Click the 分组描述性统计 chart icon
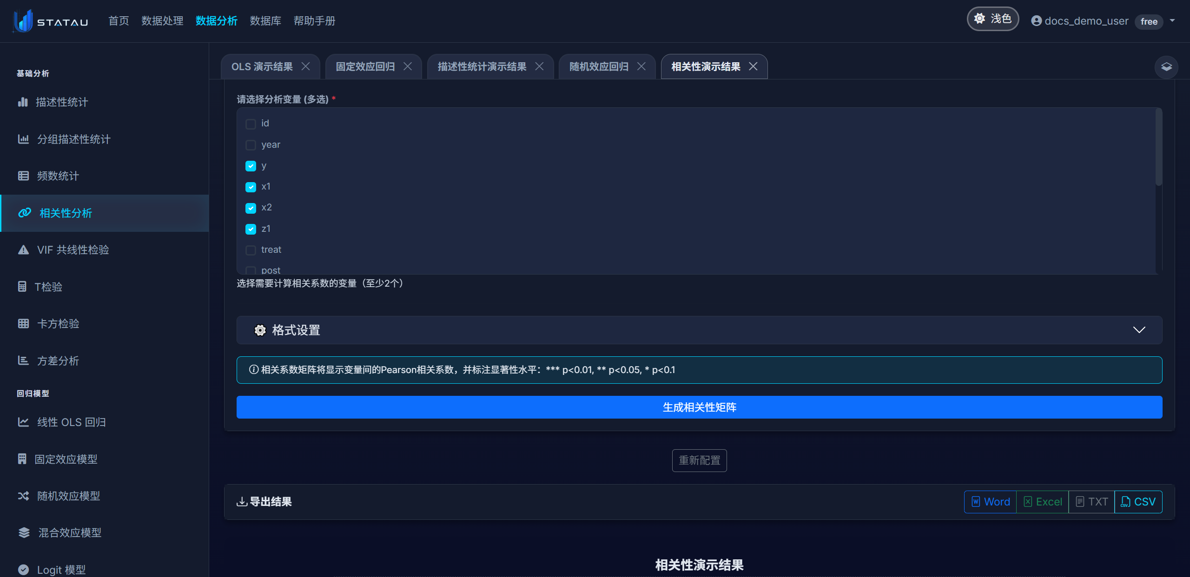The width and height of the screenshot is (1190, 577). 23,139
